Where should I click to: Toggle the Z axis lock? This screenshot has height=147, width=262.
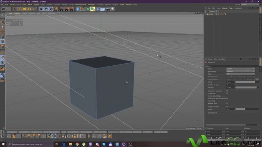(x=51, y=9)
